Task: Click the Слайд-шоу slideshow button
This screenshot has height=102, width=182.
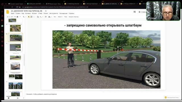Action: click(142, 12)
